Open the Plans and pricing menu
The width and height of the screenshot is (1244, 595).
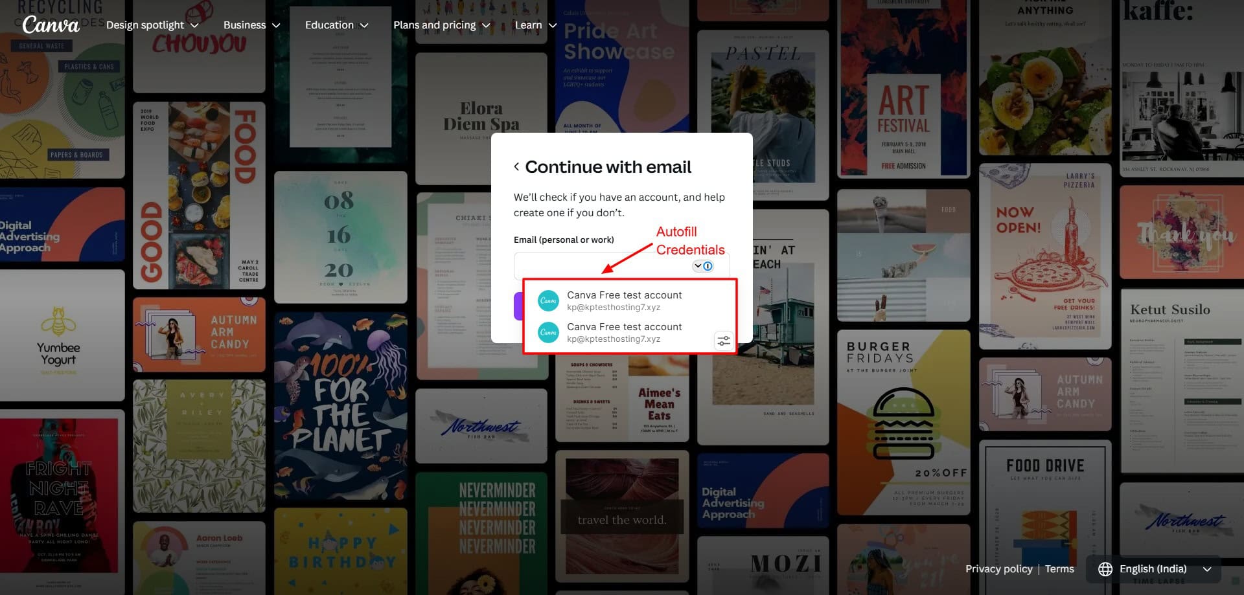[x=441, y=25]
